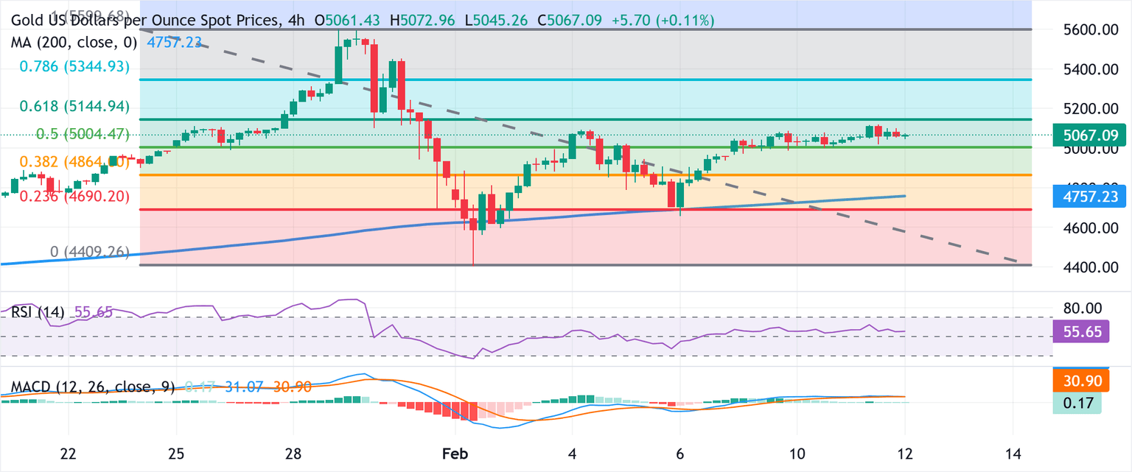Select the 0.236 (4690.20) Fibonacci label
1132x472 pixels.
click(74, 196)
